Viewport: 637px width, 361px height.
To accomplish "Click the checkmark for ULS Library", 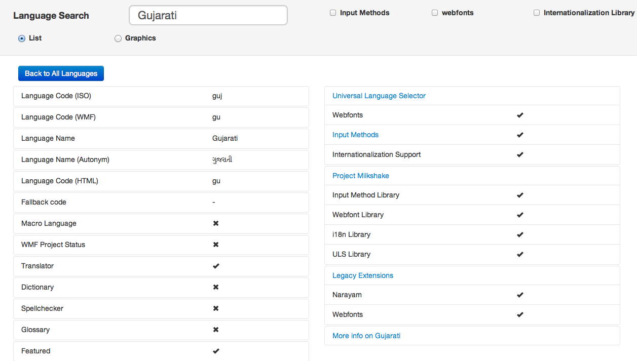I will [520, 254].
